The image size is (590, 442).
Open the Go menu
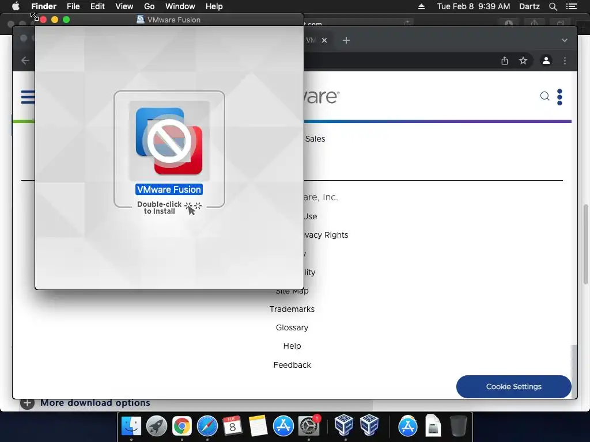click(149, 6)
